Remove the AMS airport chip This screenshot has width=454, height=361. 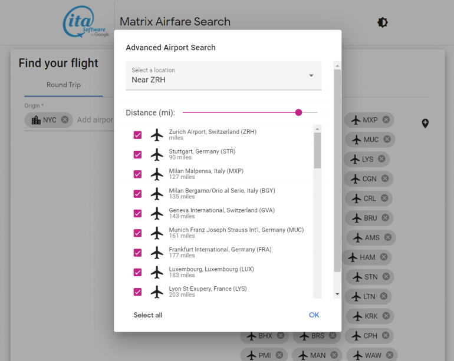[x=388, y=237]
